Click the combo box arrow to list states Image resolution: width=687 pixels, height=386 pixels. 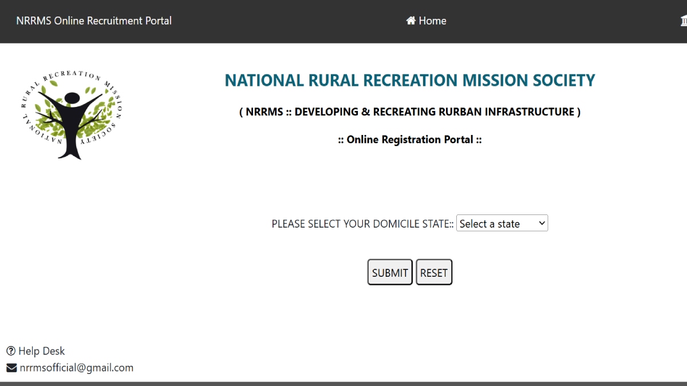pyautogui.click(x=542, y=223)
